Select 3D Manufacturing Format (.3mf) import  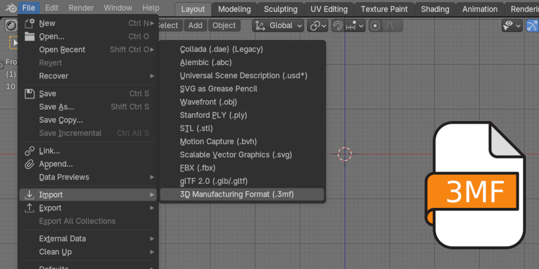242,195
